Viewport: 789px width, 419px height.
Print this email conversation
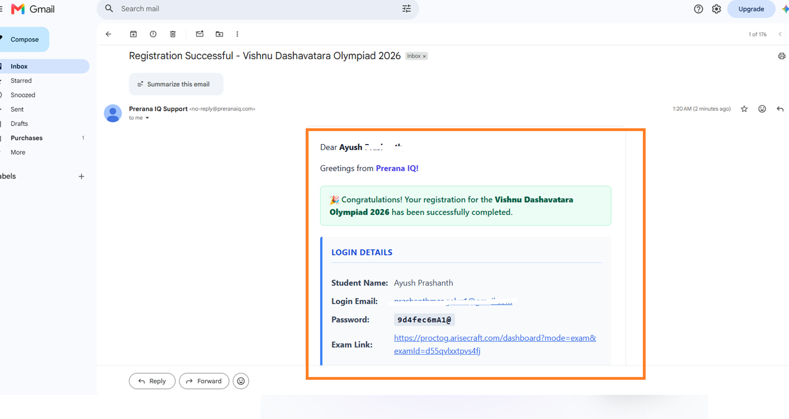(x=782, y=56)
